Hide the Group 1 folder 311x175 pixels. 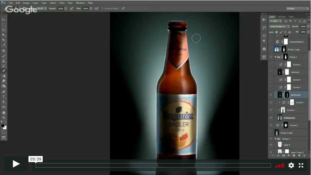click(x=271, y=57)
